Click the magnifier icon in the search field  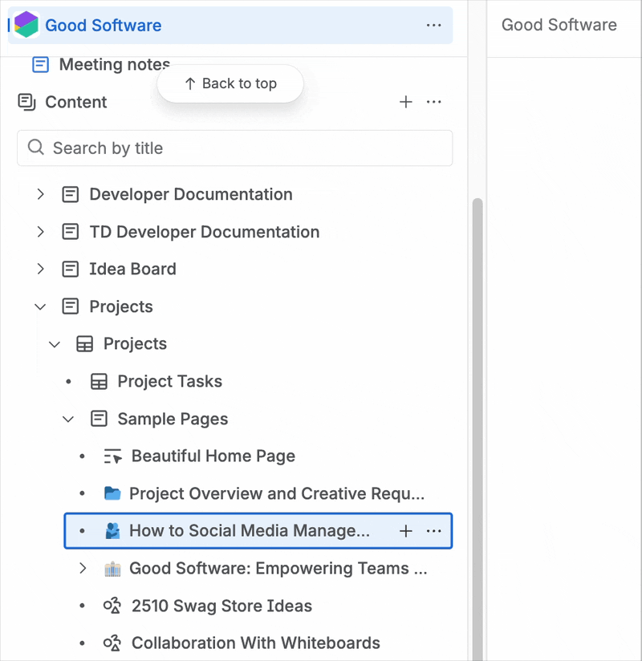36,148
